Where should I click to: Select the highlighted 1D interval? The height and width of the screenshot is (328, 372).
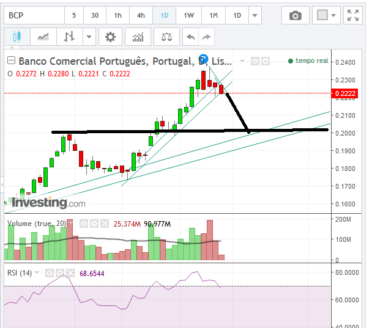click(164, 16)
